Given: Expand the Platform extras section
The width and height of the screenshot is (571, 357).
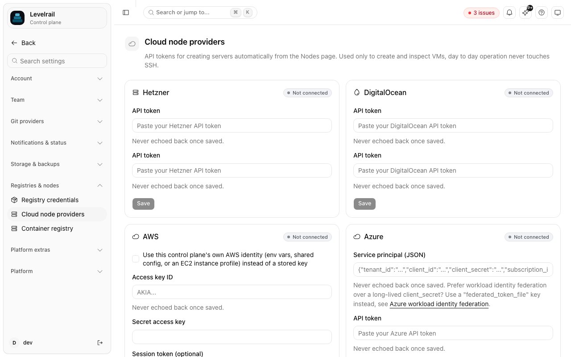Looking at the screenshot, I should (57, 250).
